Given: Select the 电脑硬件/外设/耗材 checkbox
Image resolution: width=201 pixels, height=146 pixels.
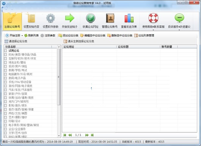Looking at the screenshot, I should click(x=6, y=74).
